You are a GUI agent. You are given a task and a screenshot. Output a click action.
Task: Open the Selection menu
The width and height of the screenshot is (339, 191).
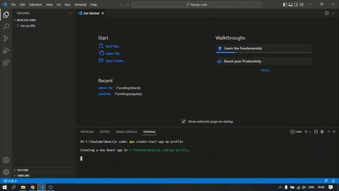tap(35, 5)
